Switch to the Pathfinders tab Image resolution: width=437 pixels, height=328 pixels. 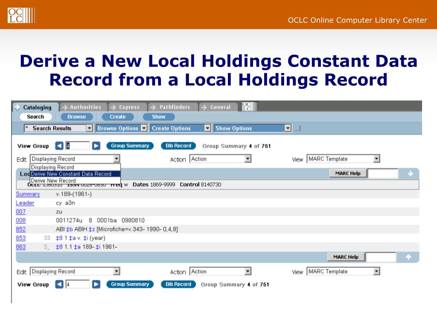tap(173, 107)
